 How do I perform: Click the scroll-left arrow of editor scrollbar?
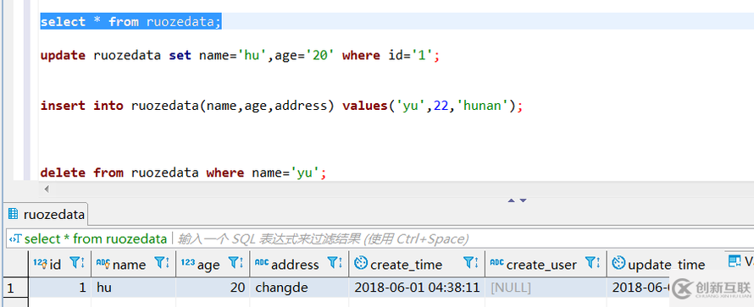point(47,189)
